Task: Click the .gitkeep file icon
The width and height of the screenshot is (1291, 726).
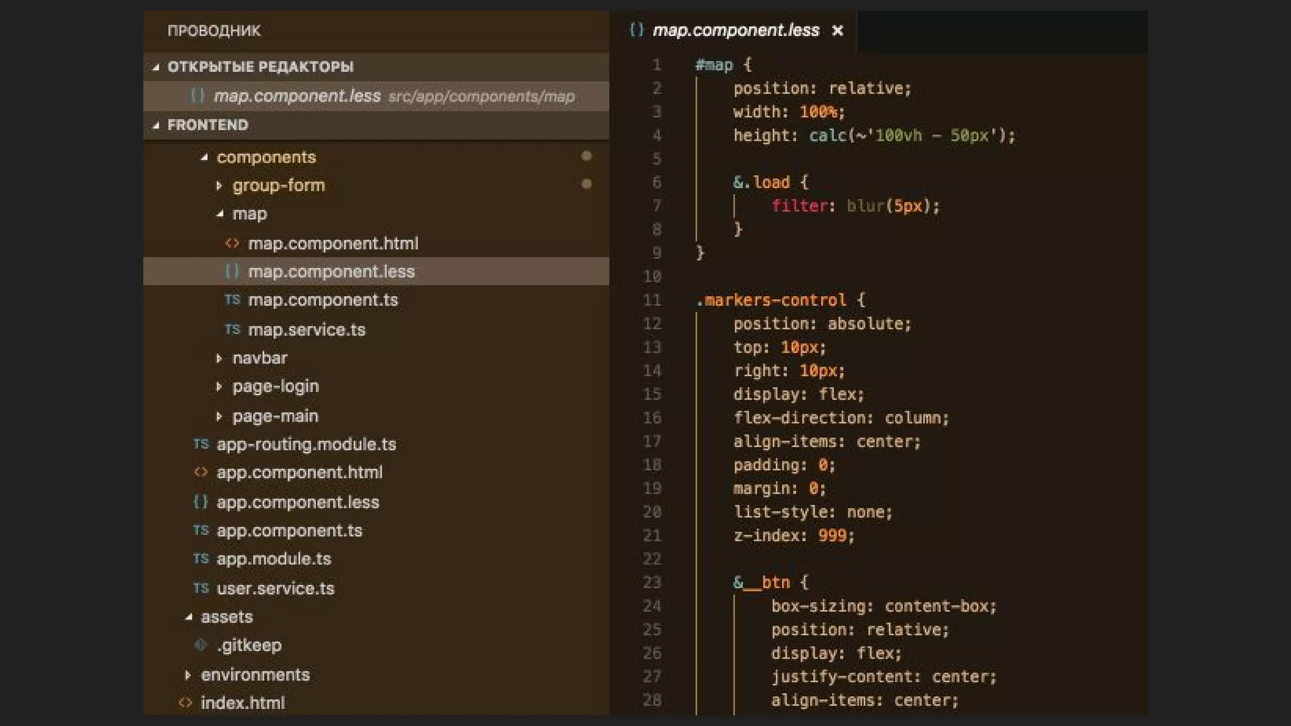Action: point(200,645)
